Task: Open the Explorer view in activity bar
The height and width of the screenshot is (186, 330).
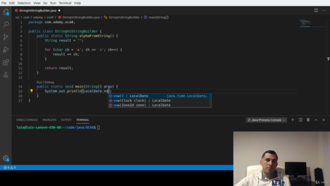Action: point(6,12)
